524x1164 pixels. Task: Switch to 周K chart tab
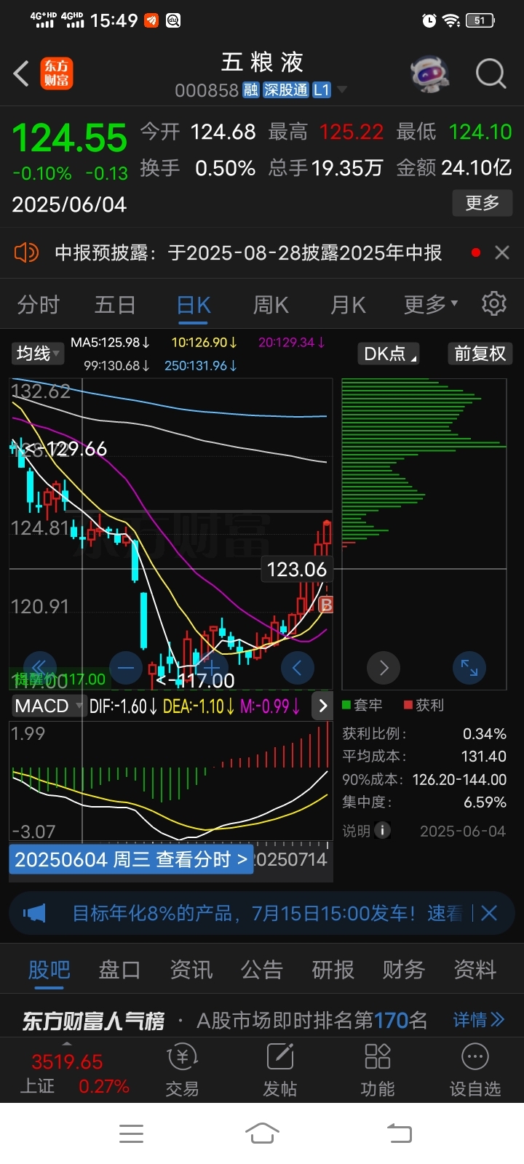click(271, 304)
